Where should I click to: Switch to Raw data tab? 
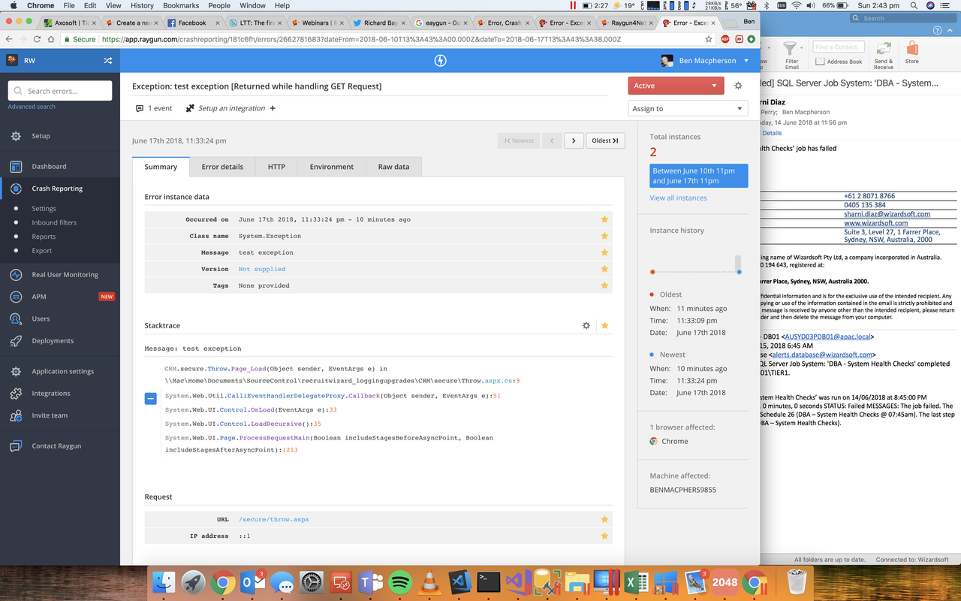(393, 166)
